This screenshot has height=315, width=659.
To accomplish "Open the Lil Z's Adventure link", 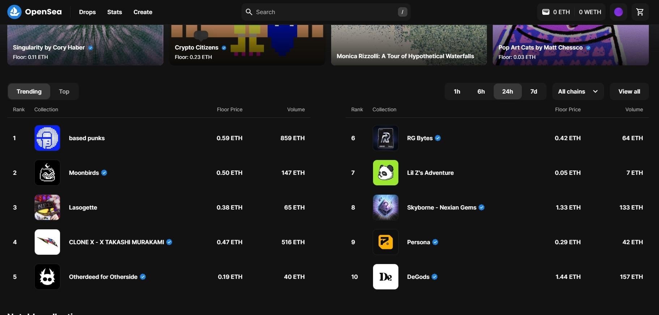I will click(x=430, y=173).
